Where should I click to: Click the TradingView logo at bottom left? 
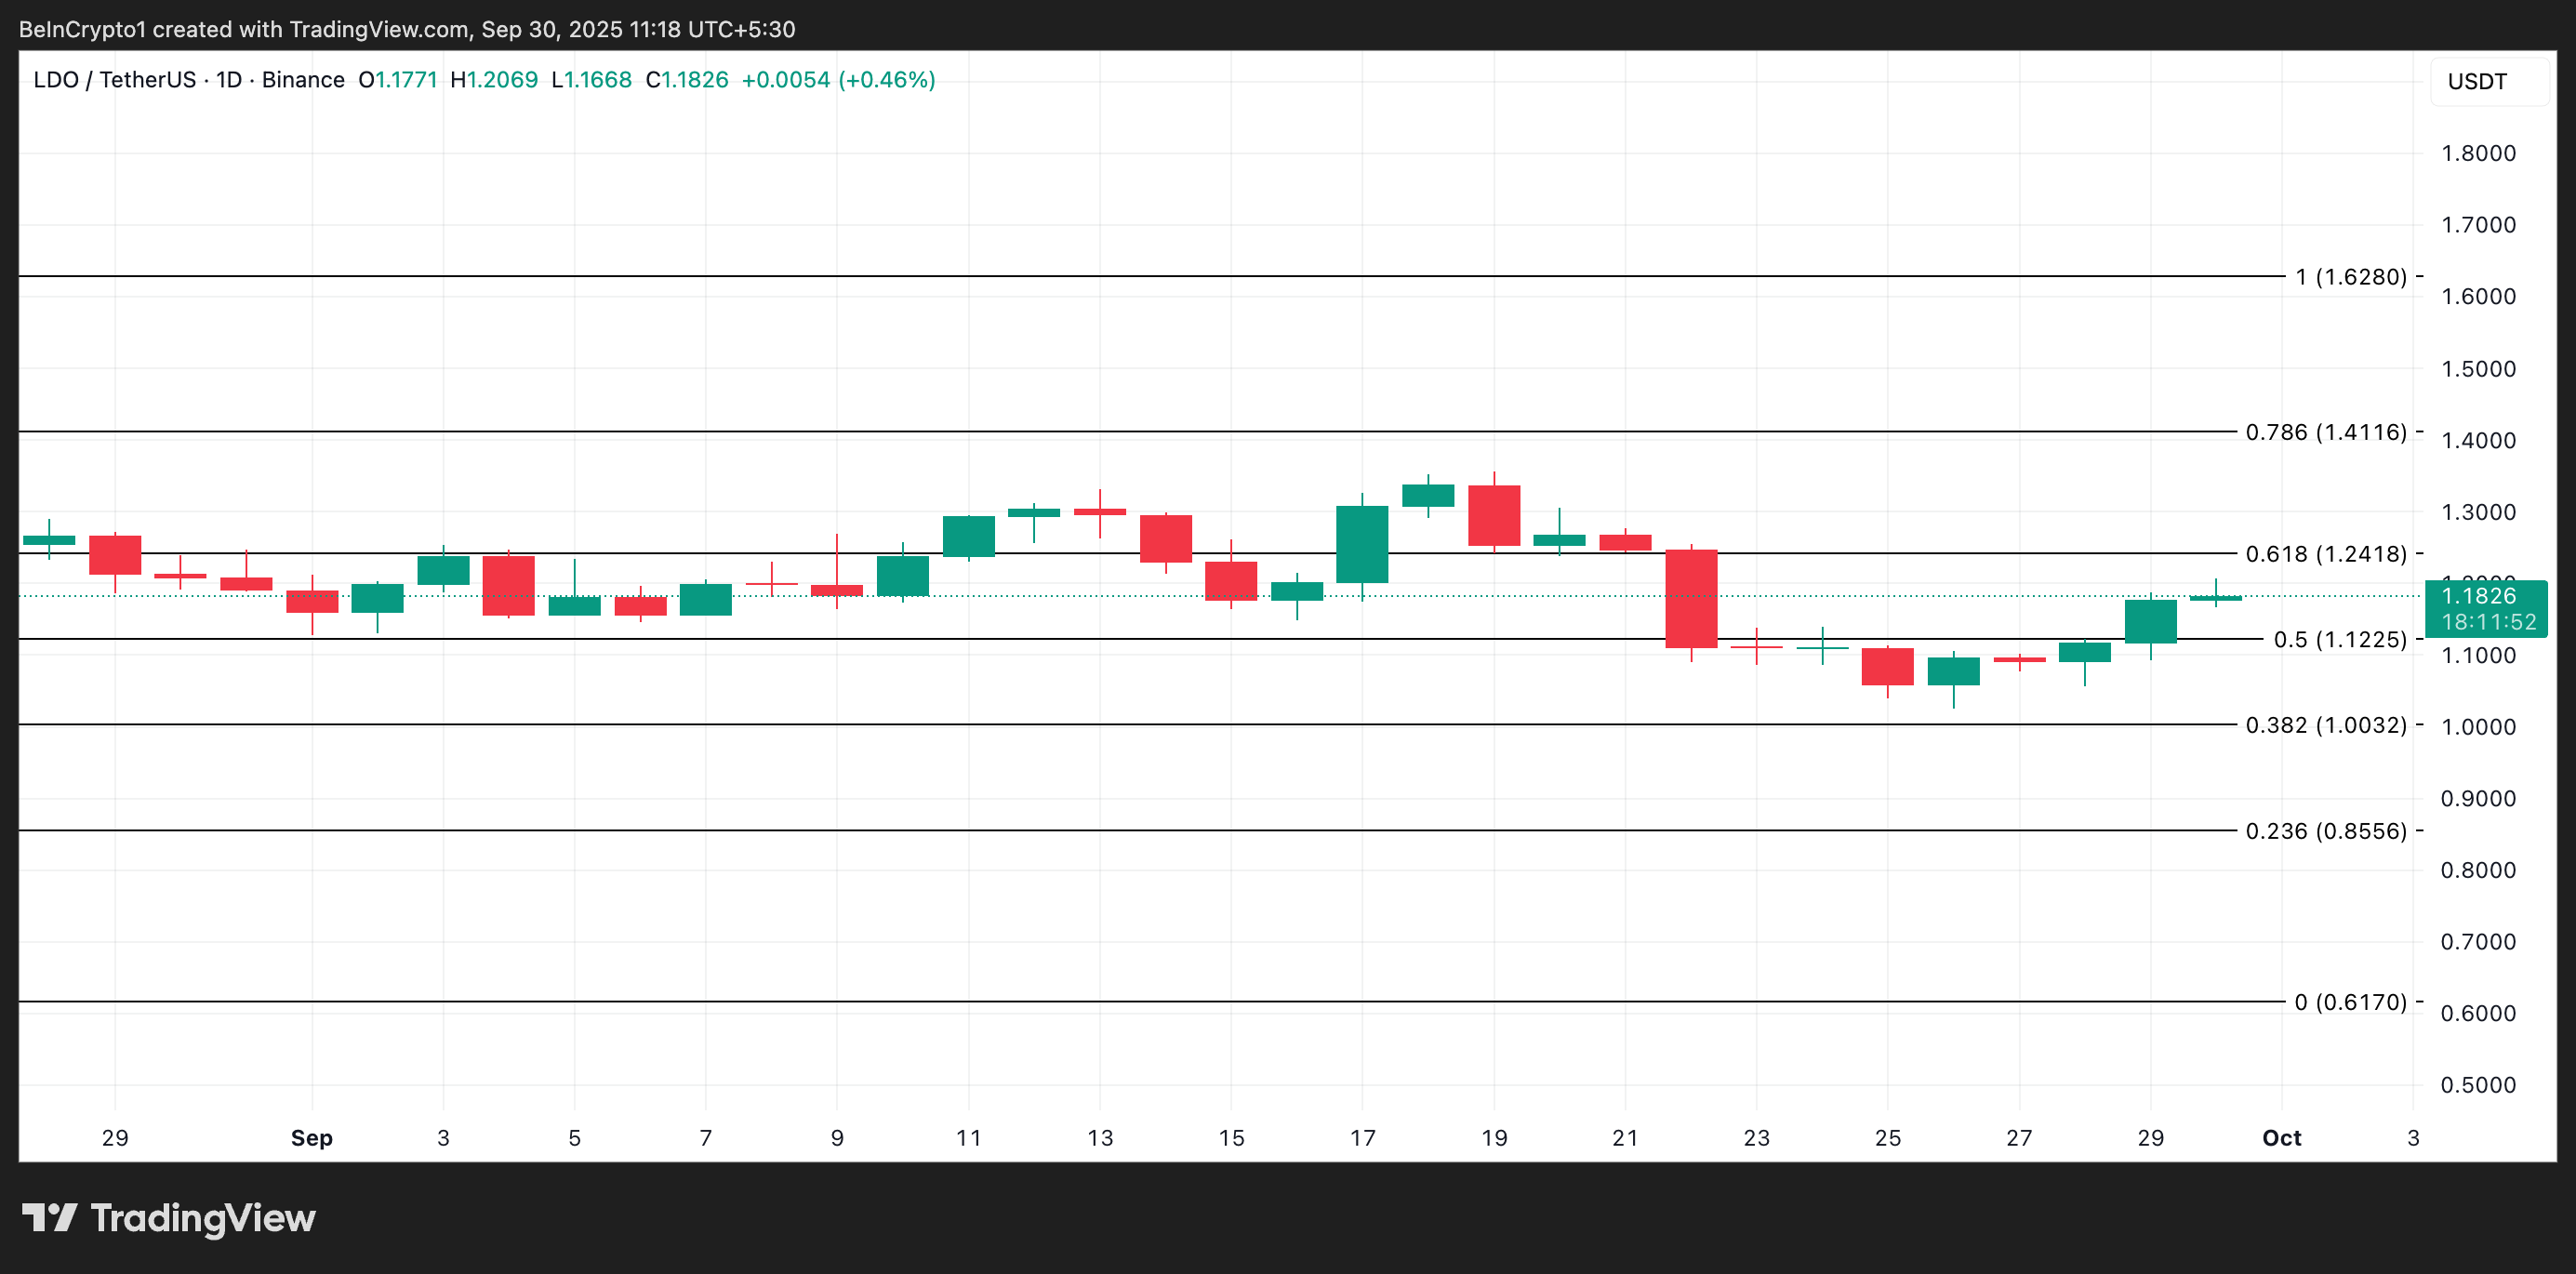pos(170,1219)
